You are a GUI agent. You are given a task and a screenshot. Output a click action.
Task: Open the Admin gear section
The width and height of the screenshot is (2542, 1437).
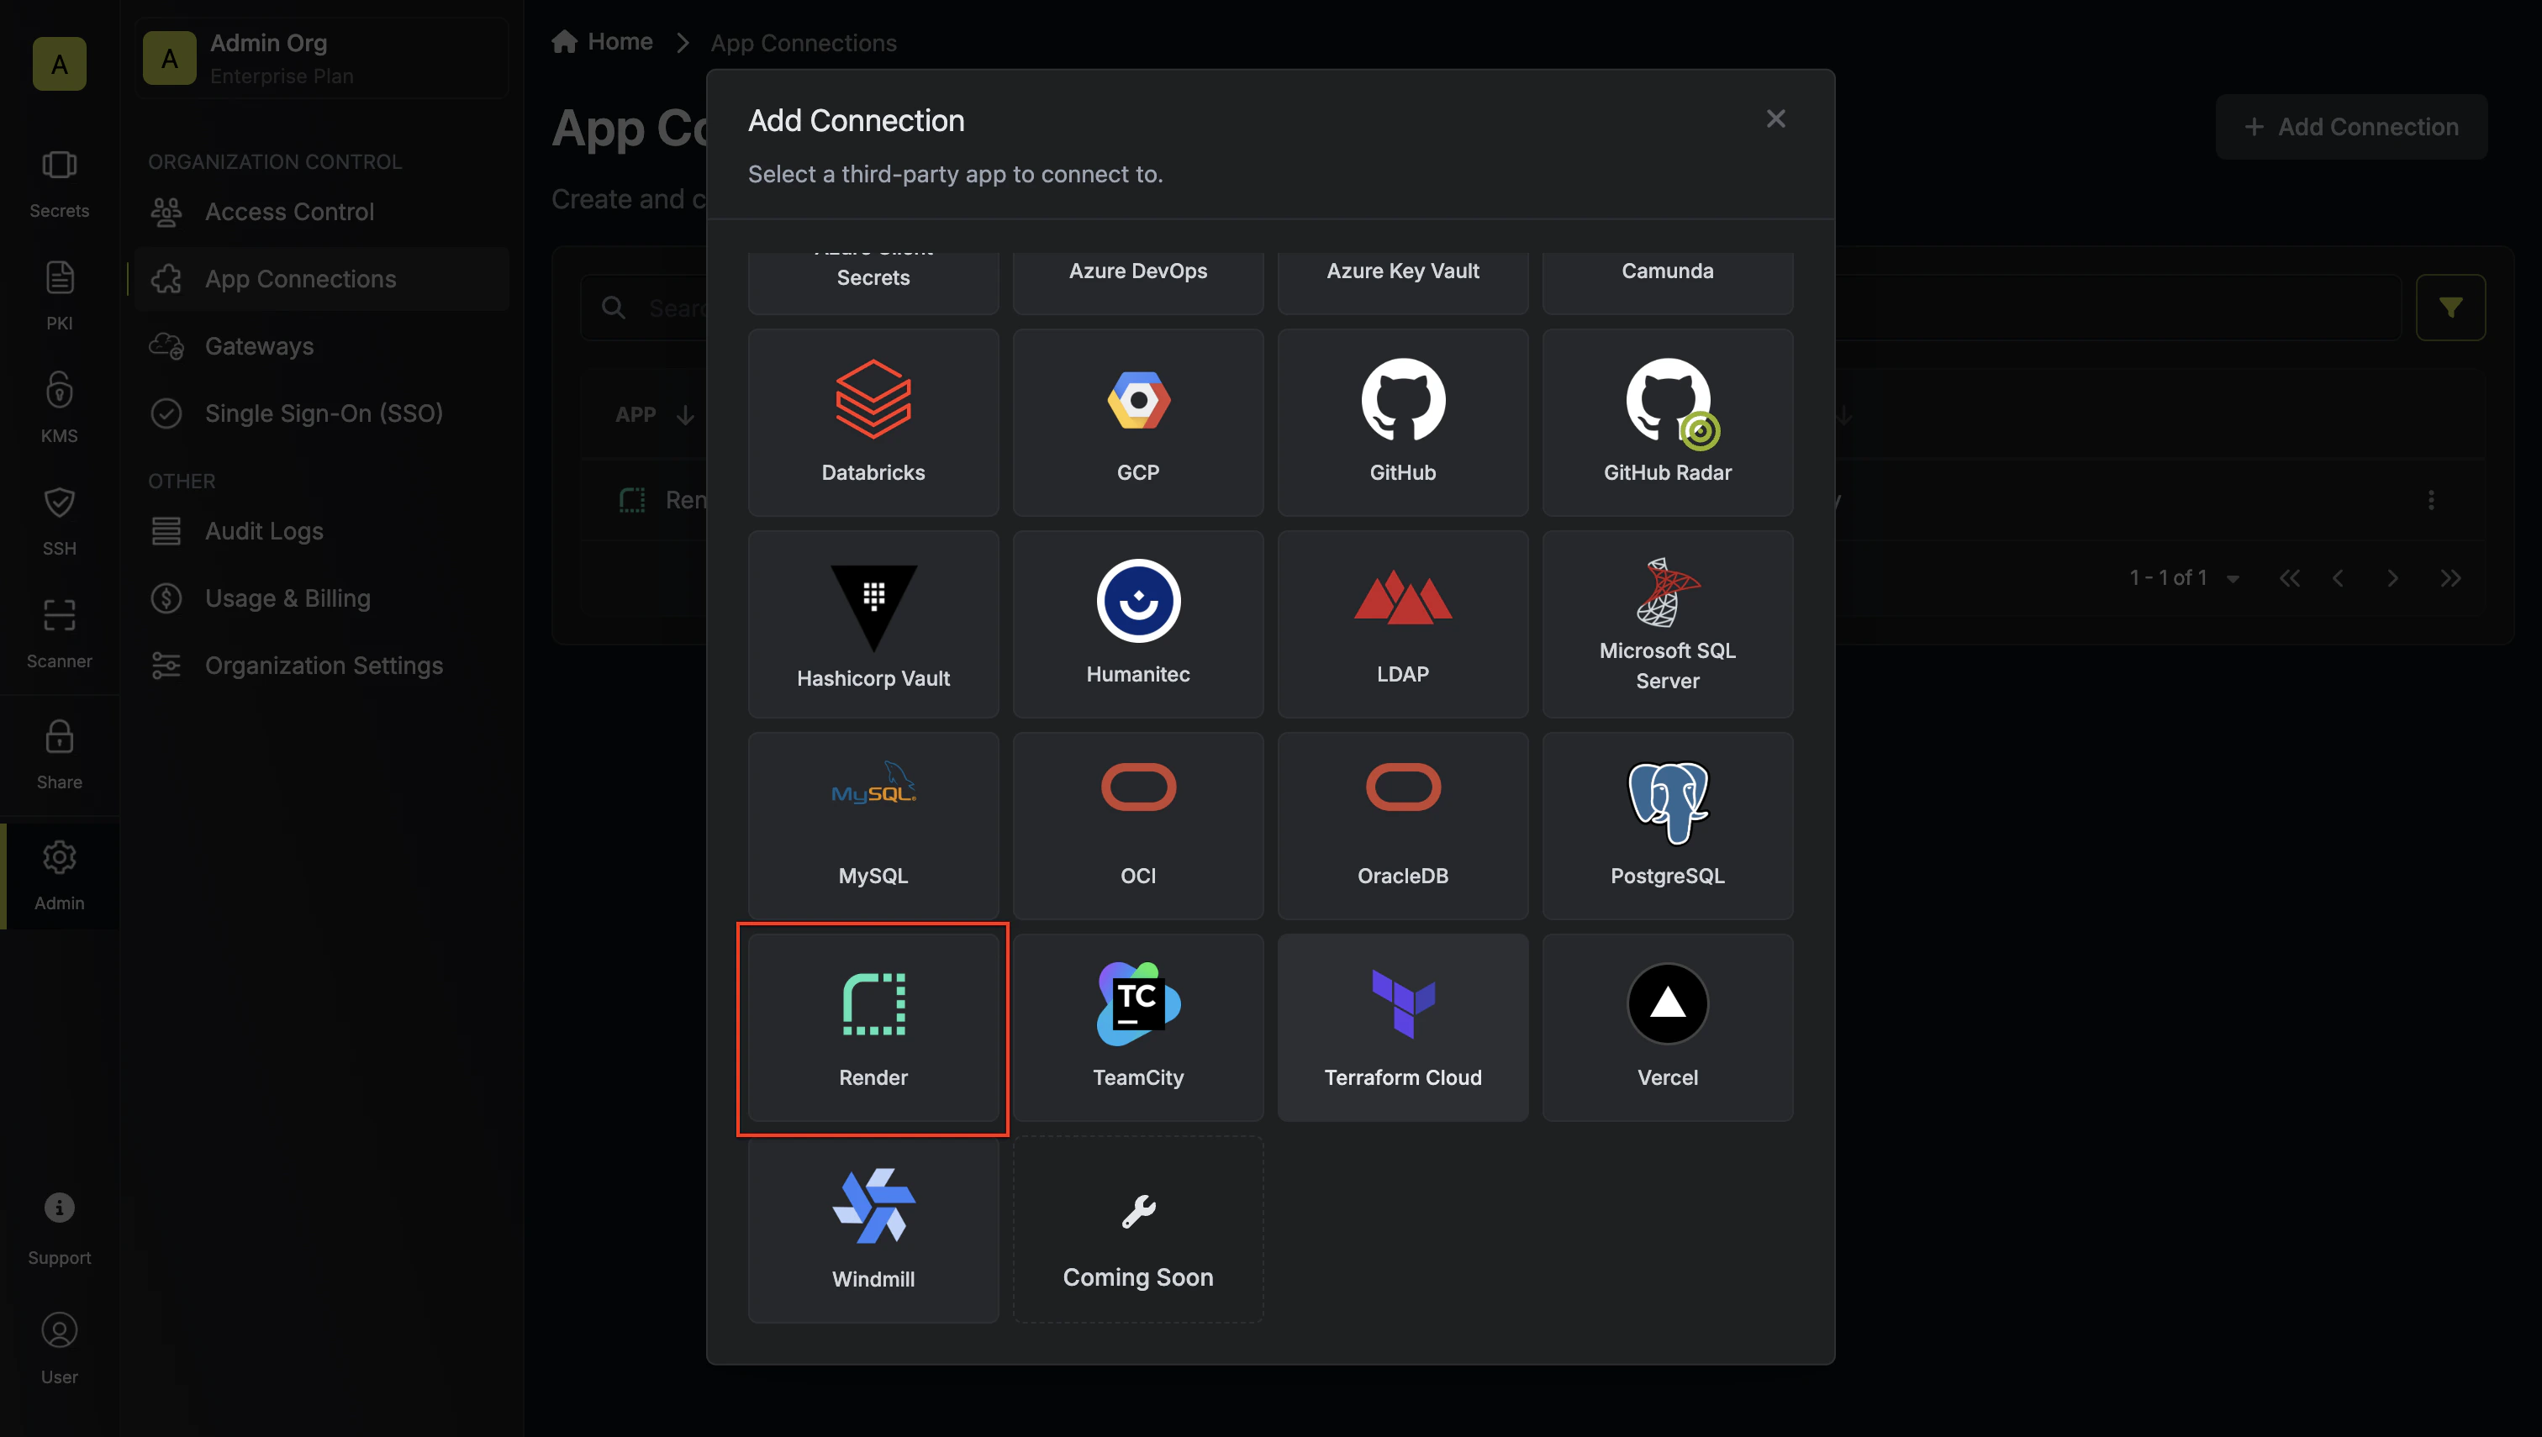pos(59,876)
